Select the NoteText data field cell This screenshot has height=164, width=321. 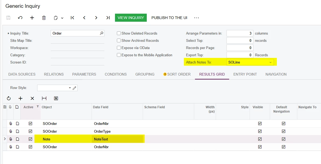tap(117, 139)
